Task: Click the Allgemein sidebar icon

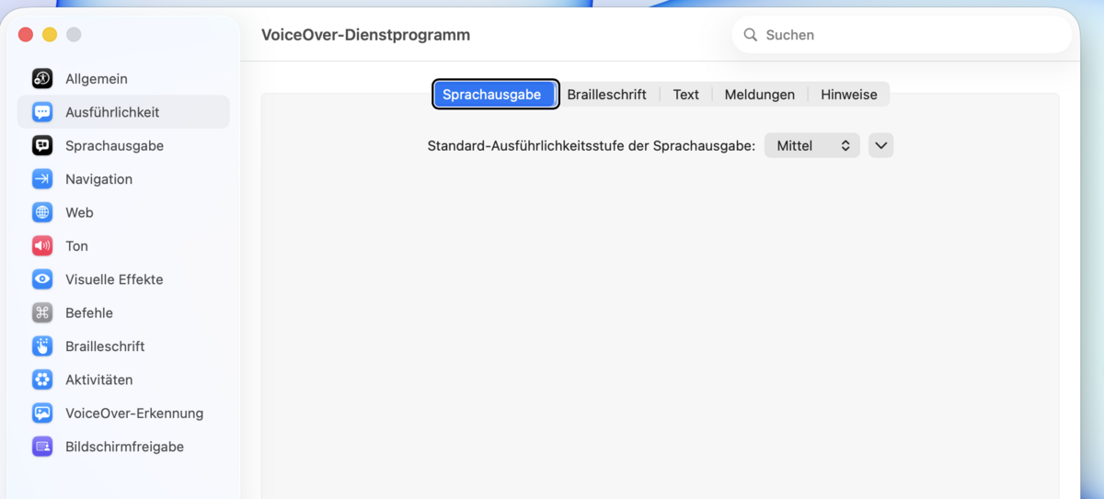Action: pos(42,79)
